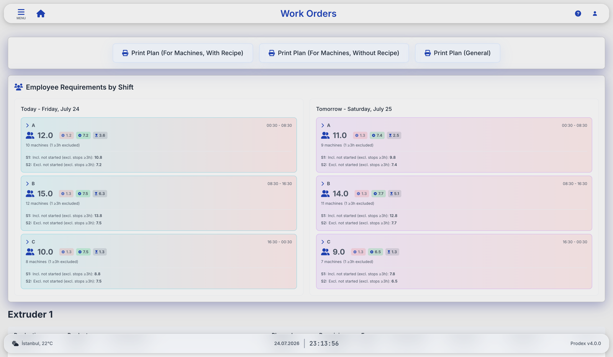Viewport: 613px width, 357px height.
Task: Click hourglass 1.3 badge in tomorrow's shift C
Action: click(x=392, y=252)
